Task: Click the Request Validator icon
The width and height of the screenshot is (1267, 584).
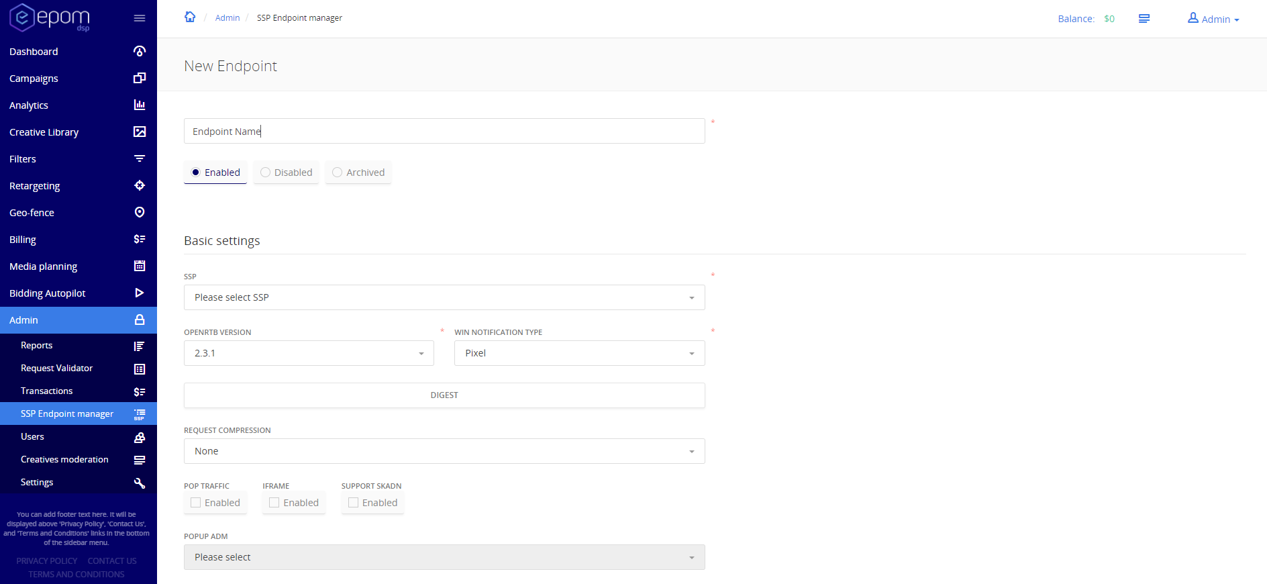Action: (140, 369)
